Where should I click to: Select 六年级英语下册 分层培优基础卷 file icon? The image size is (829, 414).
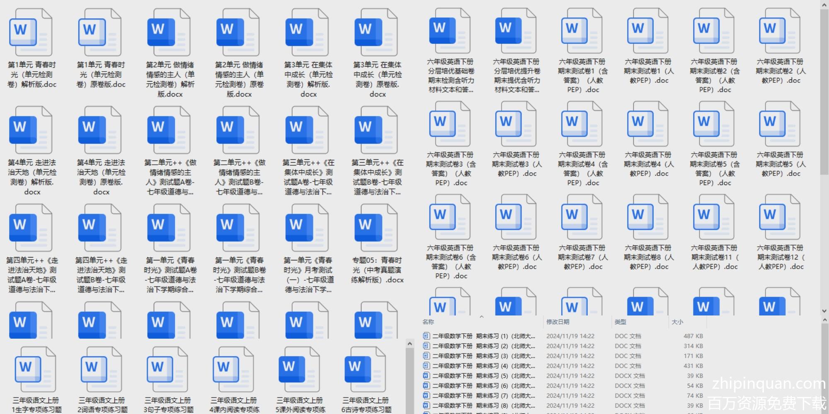click(x=450, y=31)
